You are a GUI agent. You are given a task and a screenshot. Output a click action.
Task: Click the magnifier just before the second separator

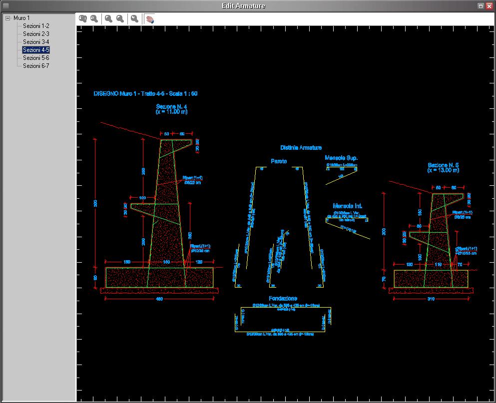120,19
